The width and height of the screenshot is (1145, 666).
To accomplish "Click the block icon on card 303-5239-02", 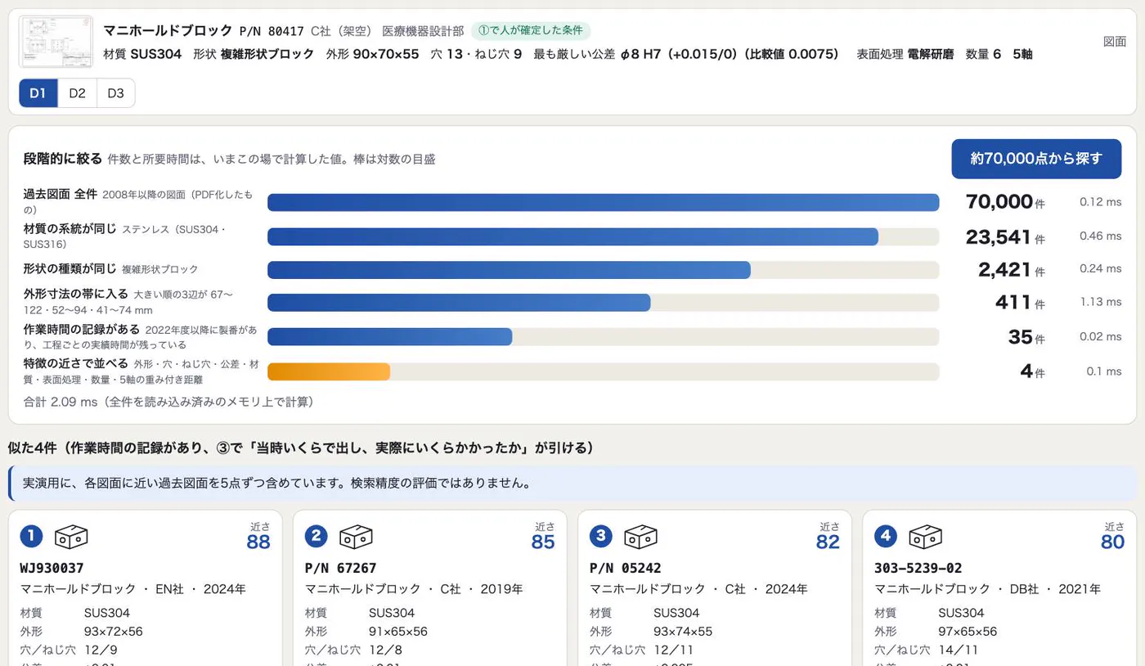I will pos(925,537).
